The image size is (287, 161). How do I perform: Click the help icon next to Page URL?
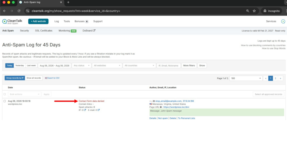click(161, 107)
